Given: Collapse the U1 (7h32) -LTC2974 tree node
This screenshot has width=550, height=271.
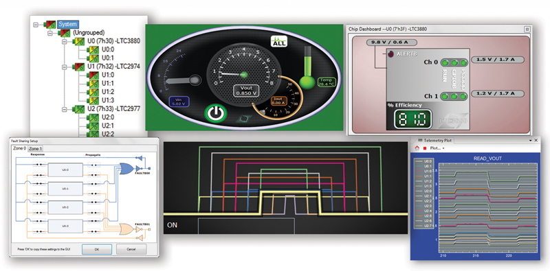Looking at the screenshot, I should pyautogui.click(x=64, y=67).
